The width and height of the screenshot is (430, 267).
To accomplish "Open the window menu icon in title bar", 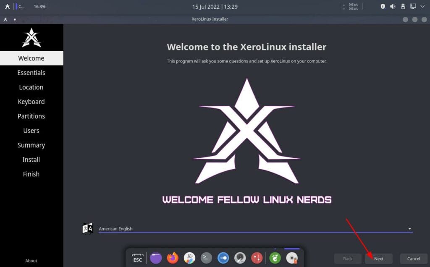I will click(5, 19).
